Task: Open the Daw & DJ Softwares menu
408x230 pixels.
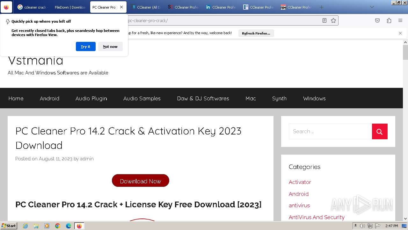Action: (203, 98)
